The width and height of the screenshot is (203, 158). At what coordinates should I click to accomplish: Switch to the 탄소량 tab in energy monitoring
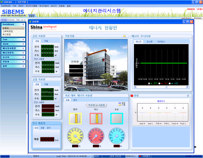pyautogui.click(x=150, y=42)
